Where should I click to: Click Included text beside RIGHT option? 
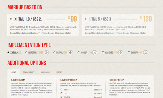pos(98,90)
